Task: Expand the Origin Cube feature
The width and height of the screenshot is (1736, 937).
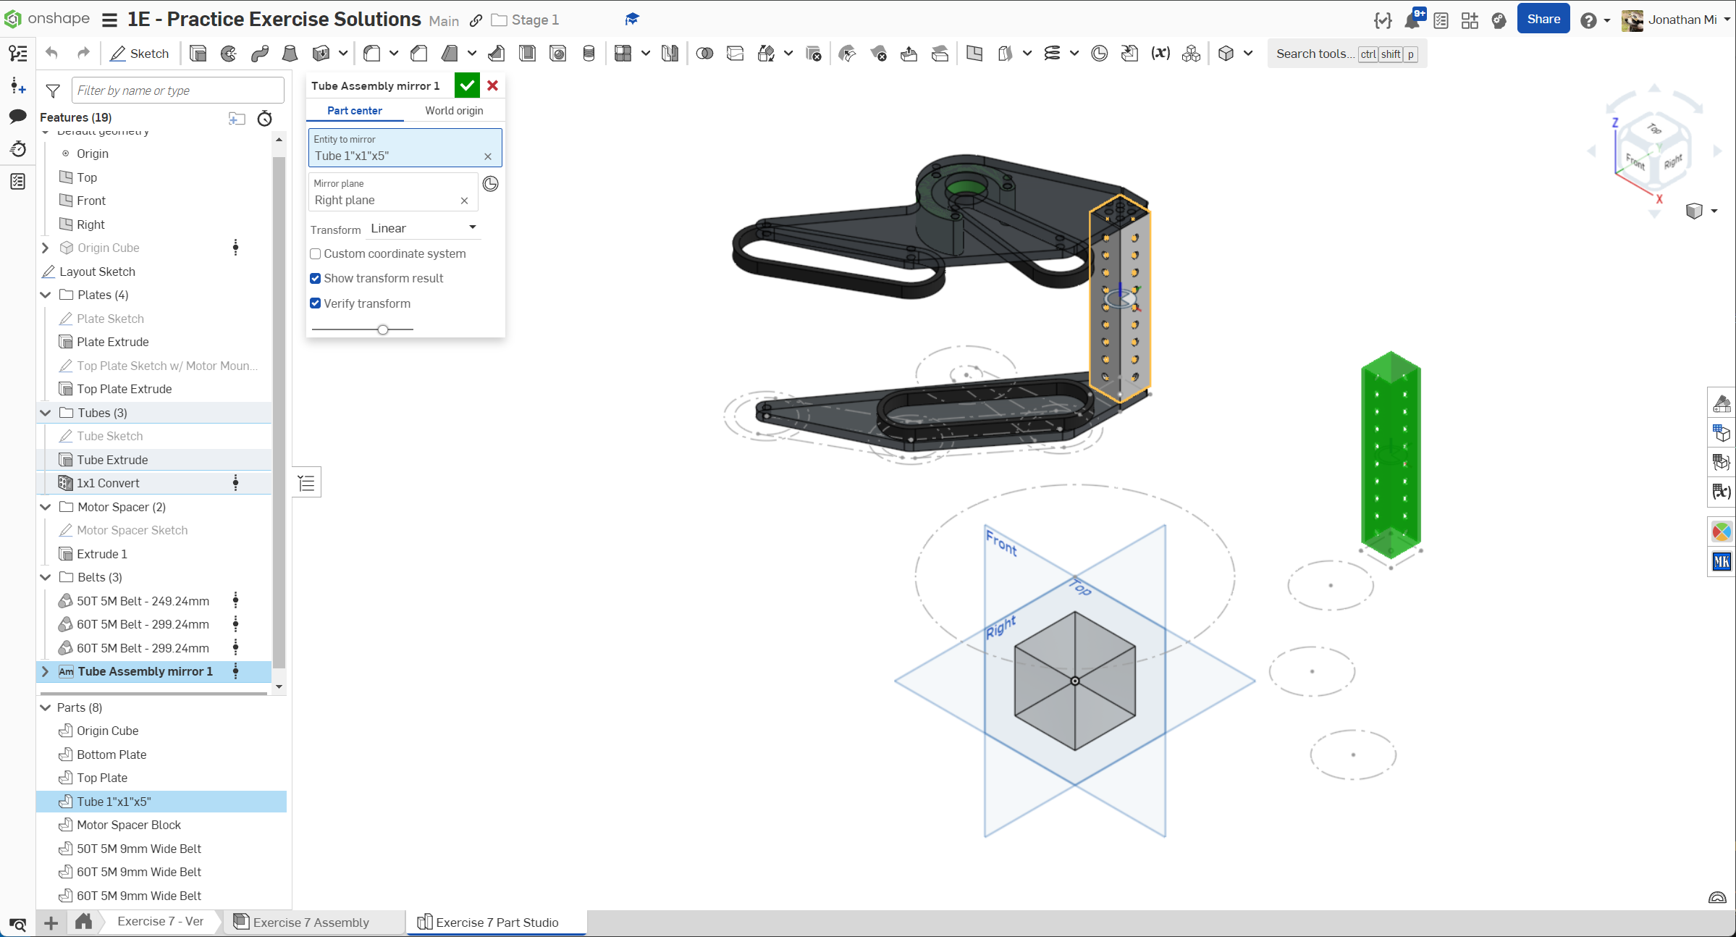Action: coord(46,248)
